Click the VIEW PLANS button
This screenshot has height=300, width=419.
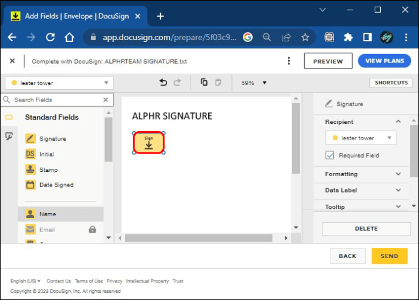tap(384, 61)
